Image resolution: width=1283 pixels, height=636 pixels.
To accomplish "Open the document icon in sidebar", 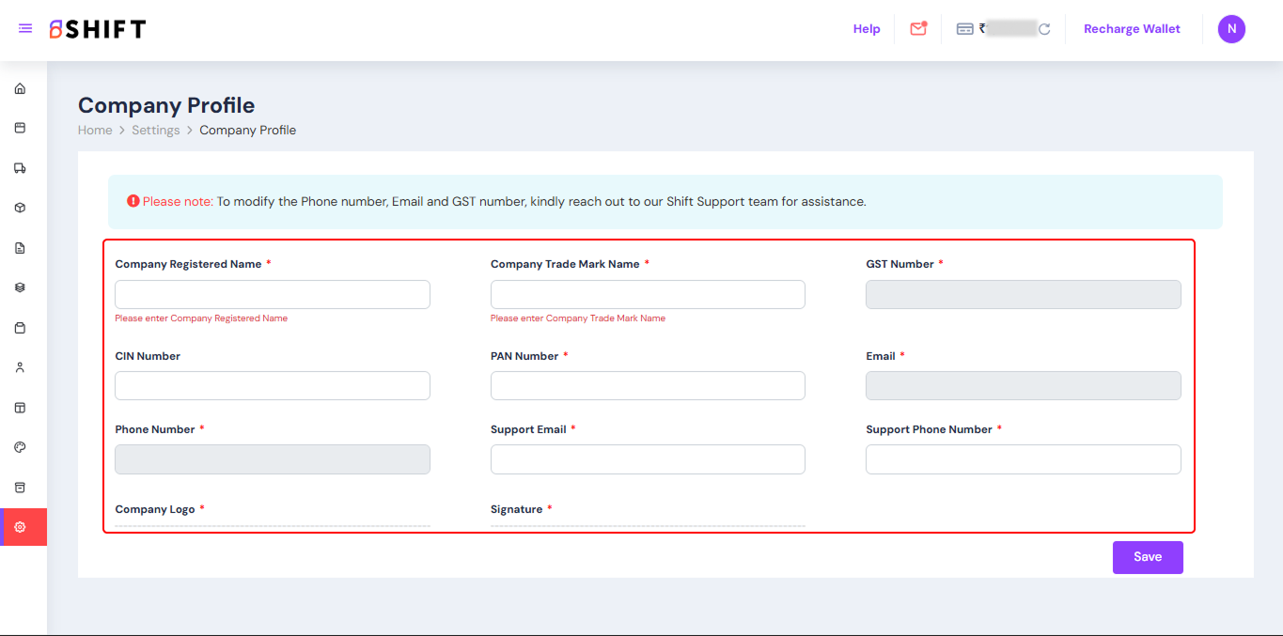I will [20, 248].
